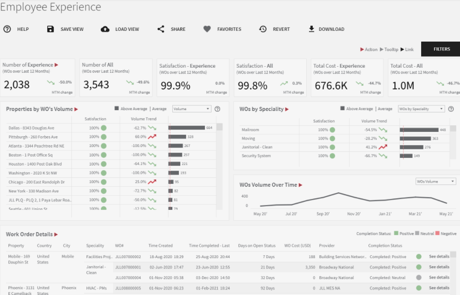Image resolution: width=460 pixels, height=295 pixels.
Task: Open the question-mark help in Properties panel
Action: 217,109
